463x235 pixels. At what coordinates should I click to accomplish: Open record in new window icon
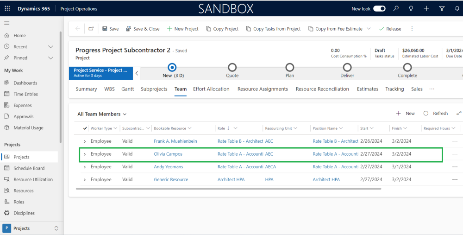tap(91, 29)
